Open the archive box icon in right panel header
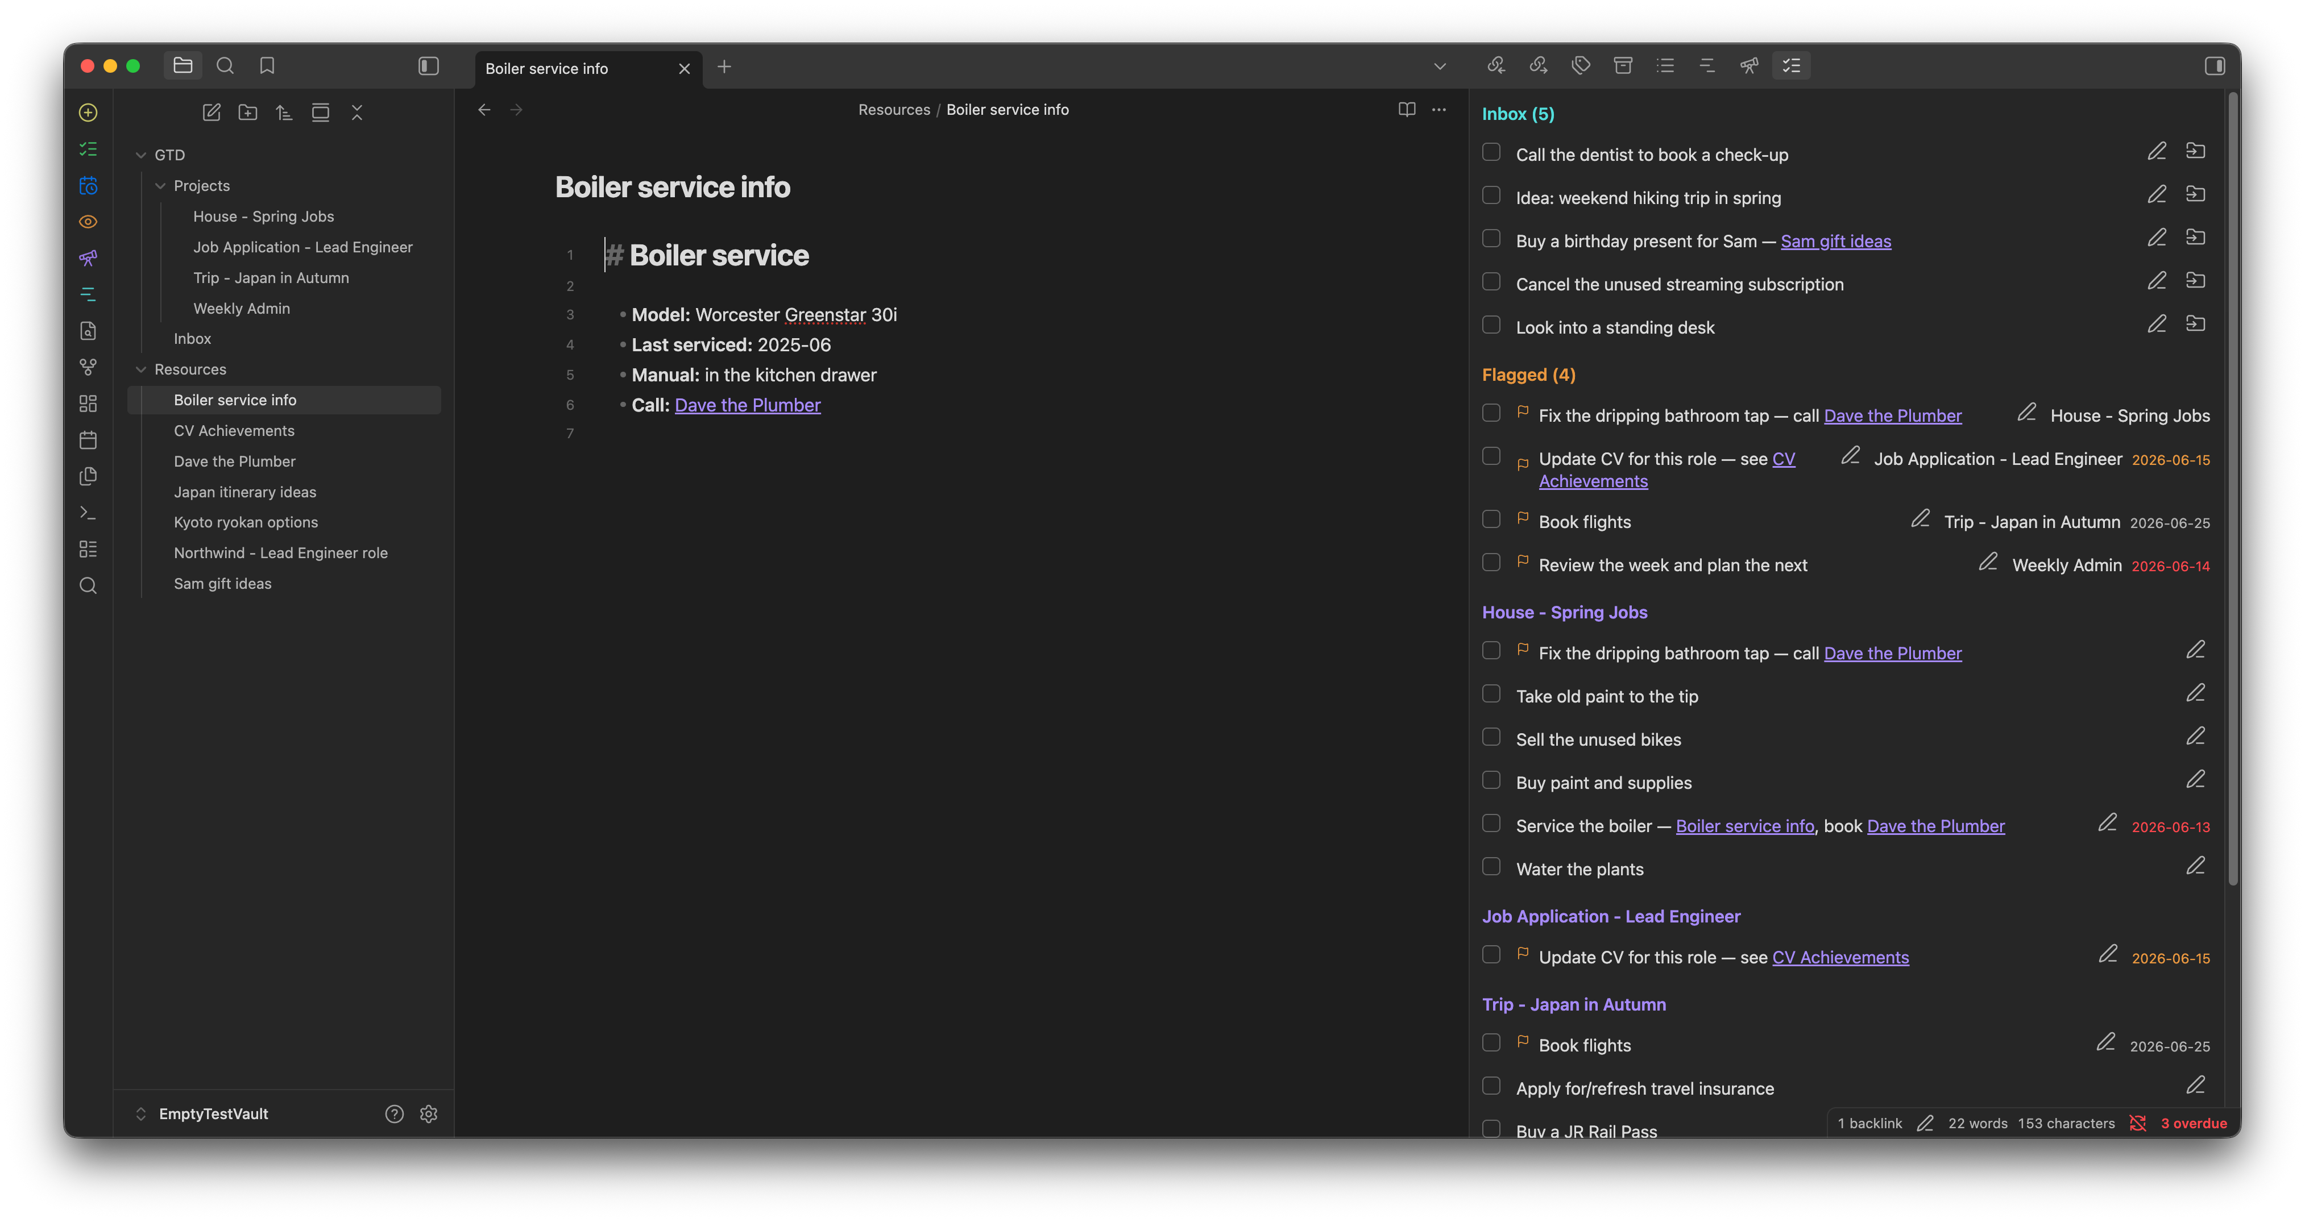2305x1222 pixels. coord(1623,65)
